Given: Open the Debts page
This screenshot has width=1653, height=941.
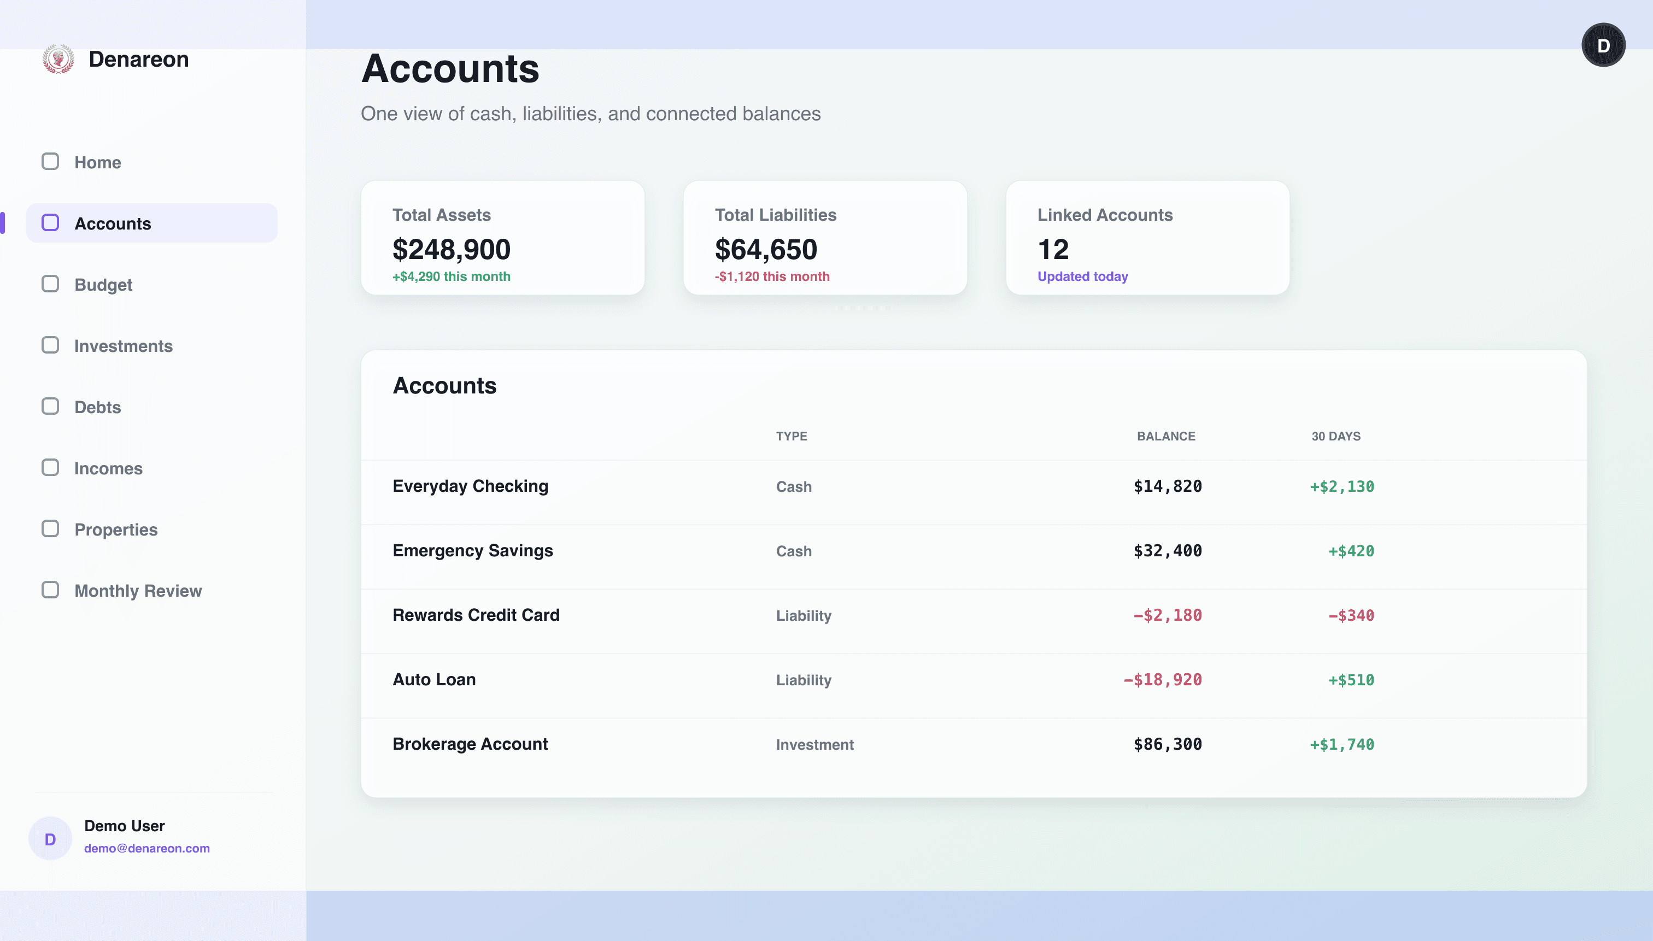Looking at the screenshot, I should (x=152, y=407).
